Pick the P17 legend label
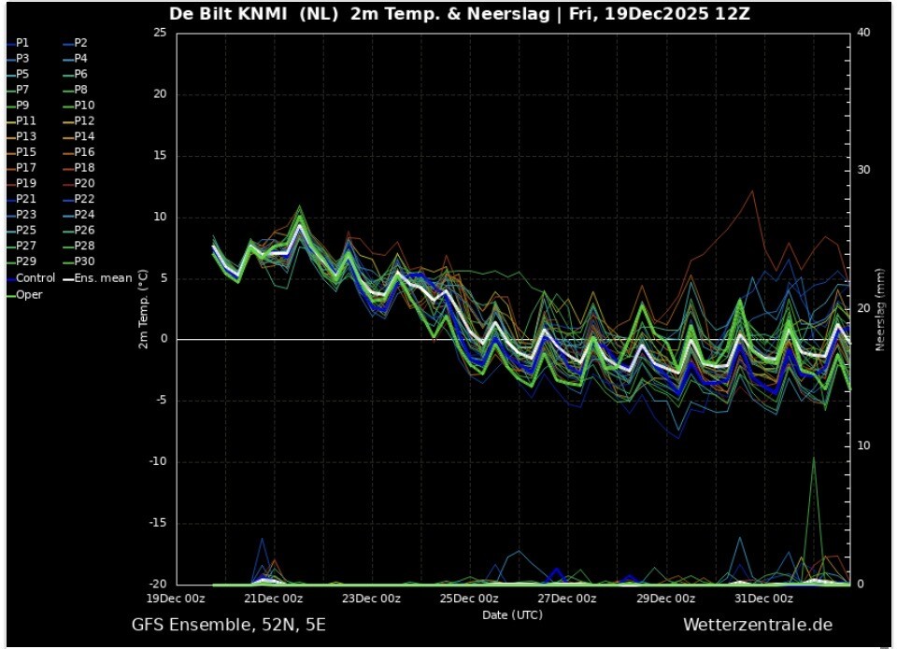Screen dimensions: 897x649 tap(21, 167)
